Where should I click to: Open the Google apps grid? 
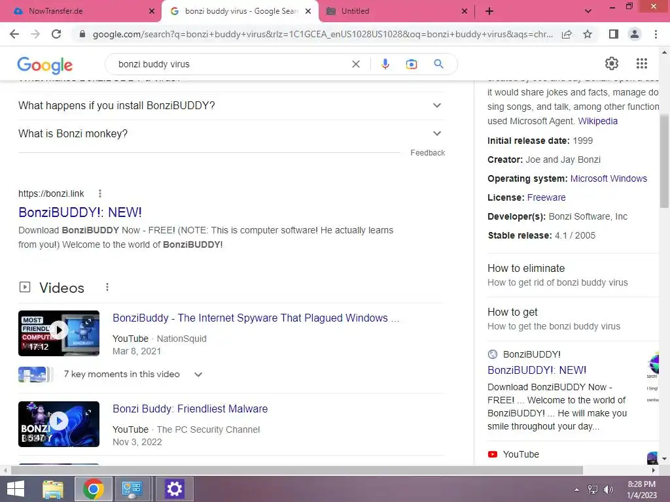[x=642, y=63]
